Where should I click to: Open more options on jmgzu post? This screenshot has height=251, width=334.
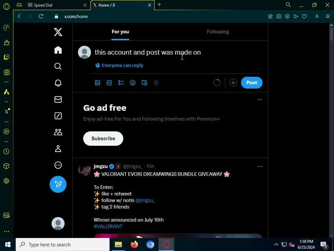pos(259,166)
